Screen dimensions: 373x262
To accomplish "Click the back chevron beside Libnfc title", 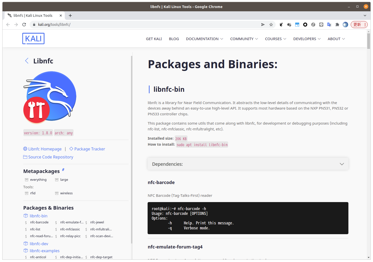I will point(27,61).
